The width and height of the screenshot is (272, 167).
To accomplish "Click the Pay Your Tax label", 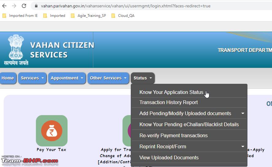I will pos(52,150).
